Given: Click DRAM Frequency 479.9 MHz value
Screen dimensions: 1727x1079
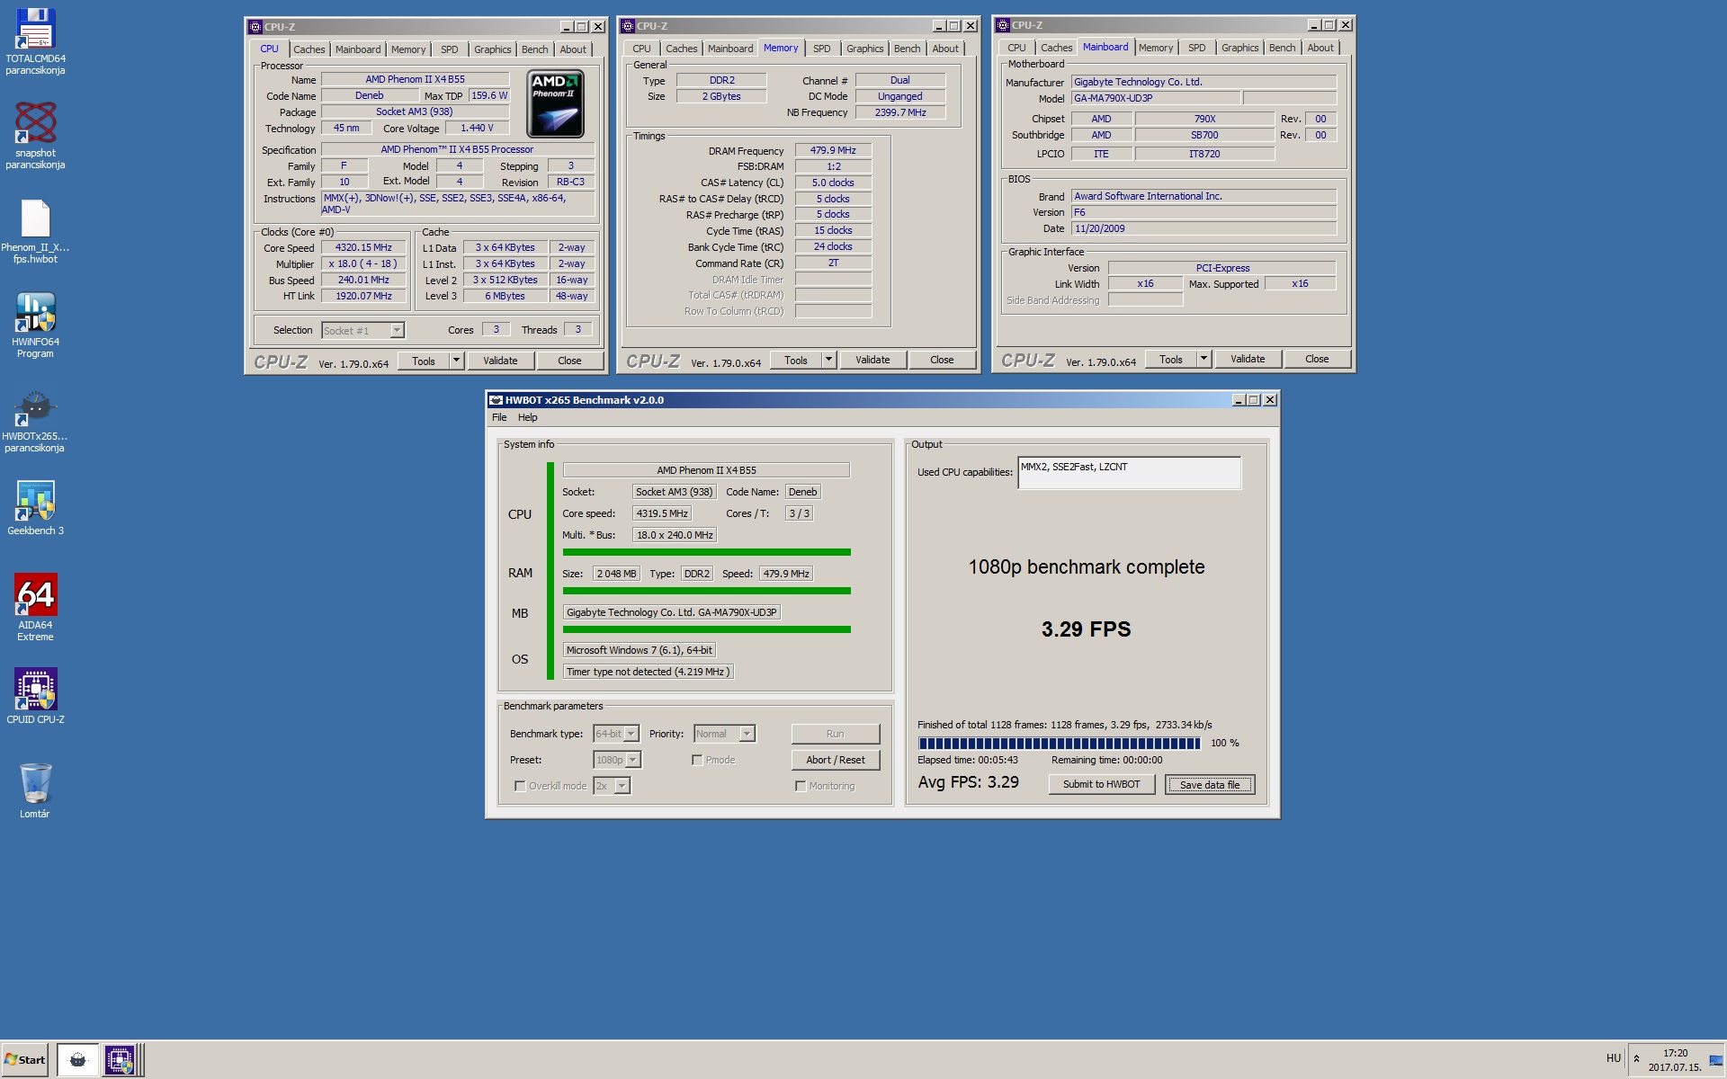Looking at the screenshot, I should click(x=833, y=150).
